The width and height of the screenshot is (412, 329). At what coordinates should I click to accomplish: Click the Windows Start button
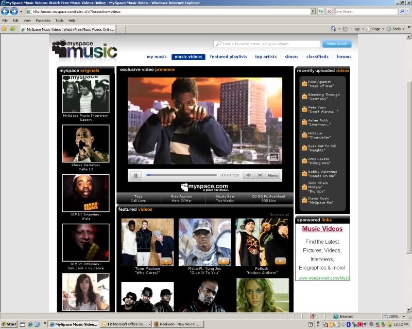coord(9,324)
